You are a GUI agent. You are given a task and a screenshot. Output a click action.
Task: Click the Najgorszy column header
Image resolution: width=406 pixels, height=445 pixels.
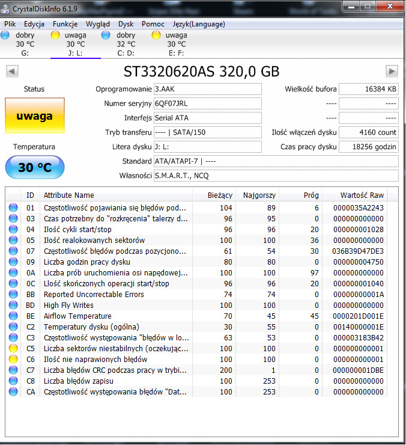tap(258, 195)
